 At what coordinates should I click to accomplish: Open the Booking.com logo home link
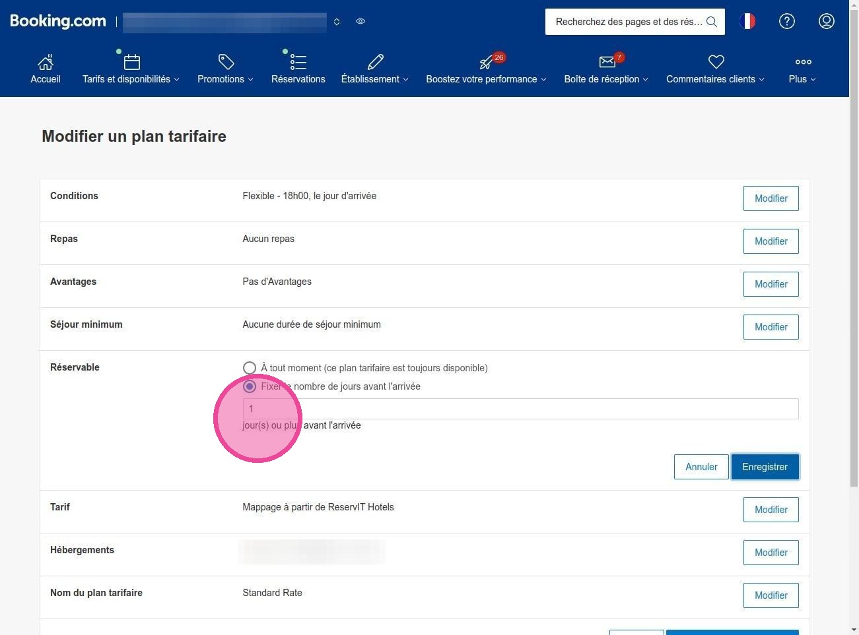pyautogui.click(x=58, y=21)
